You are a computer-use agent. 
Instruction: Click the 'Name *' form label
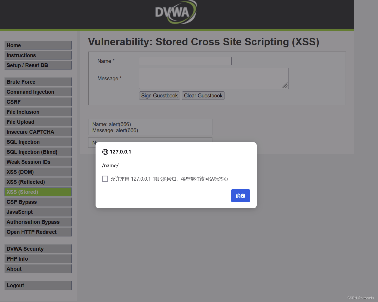coord(106,61)
